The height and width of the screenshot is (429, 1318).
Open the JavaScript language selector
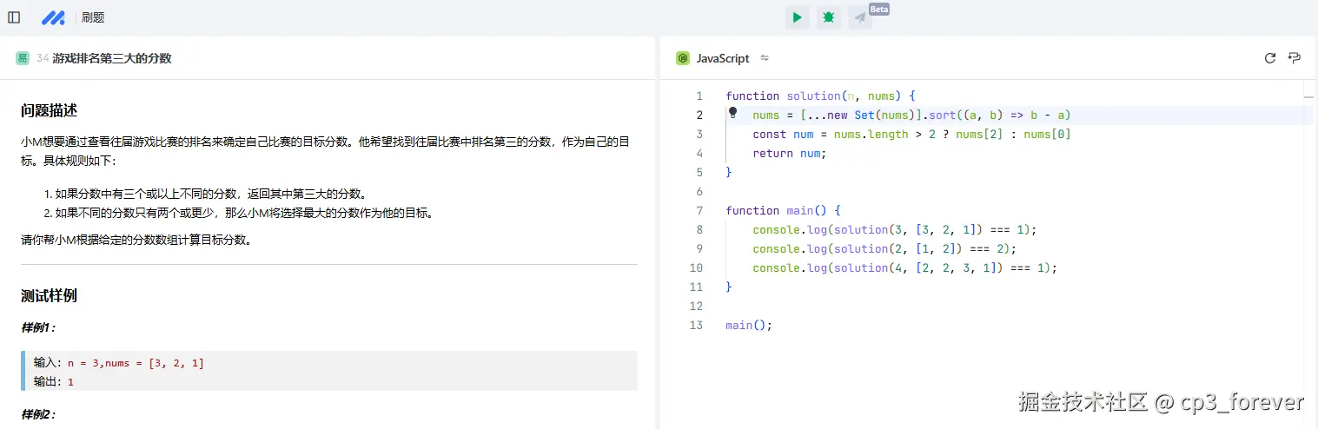point(722,58)
